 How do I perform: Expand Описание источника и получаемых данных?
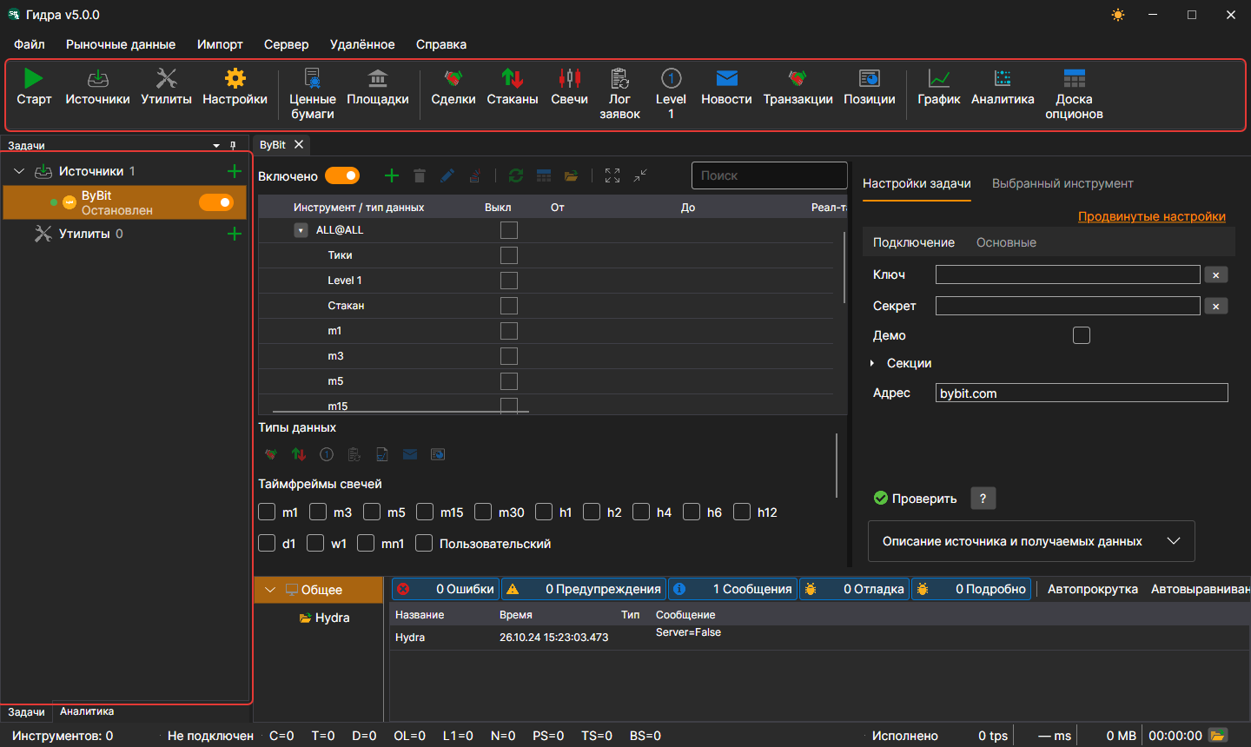[1031, 541]
